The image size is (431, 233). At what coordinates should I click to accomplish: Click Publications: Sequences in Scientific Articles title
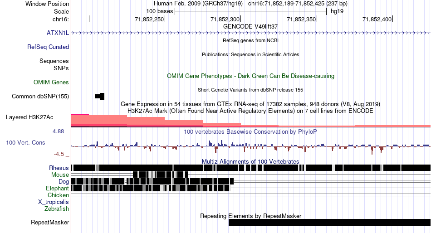tap(250, 55)
